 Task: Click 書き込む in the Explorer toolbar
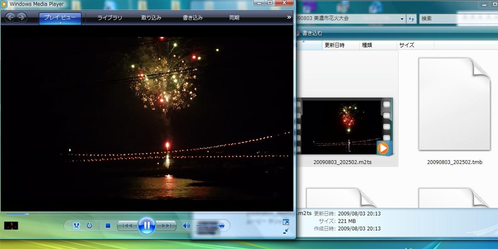coord(312,33)
